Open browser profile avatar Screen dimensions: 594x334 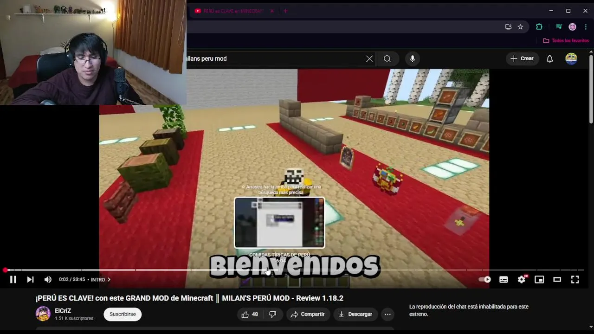point(572,27)
